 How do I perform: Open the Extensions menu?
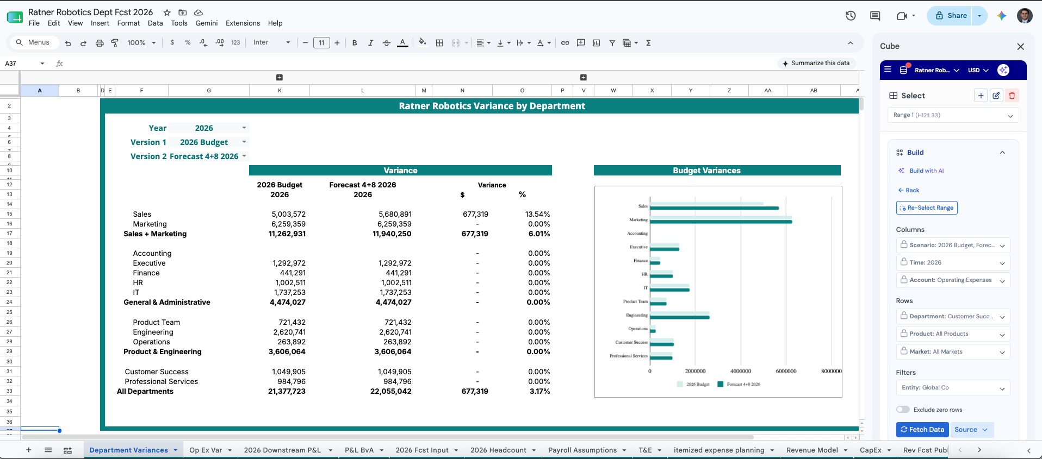tap(243, 23)
